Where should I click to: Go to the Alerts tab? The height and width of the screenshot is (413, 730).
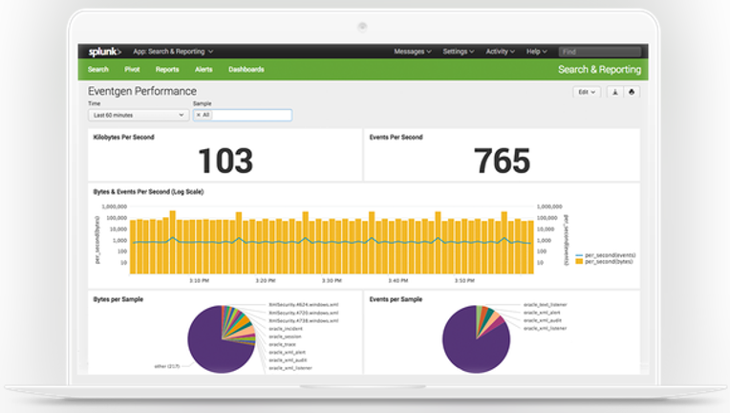pos(204,70)
